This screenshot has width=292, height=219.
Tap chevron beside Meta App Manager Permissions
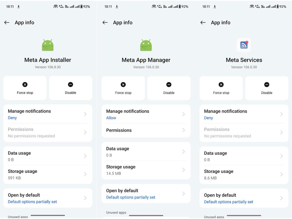click(184, 130)
